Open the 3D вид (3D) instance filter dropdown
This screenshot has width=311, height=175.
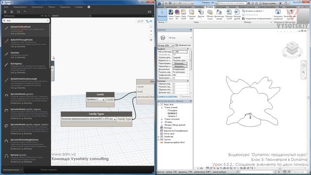[x=166, y=45]
